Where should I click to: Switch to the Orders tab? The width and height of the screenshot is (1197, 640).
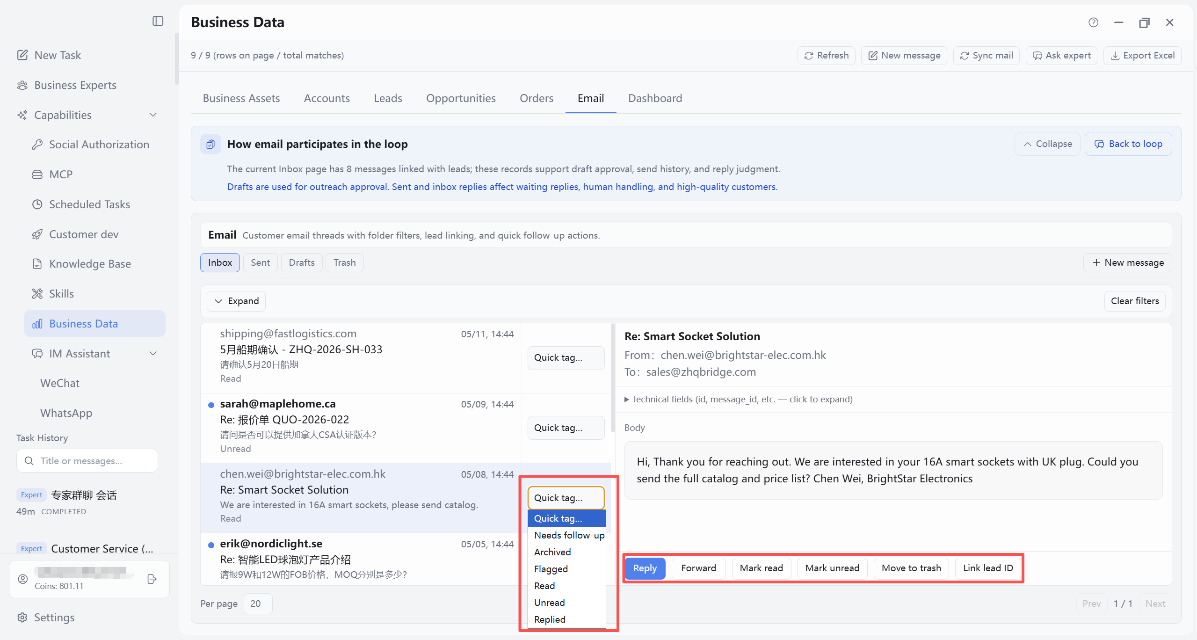tap(537, 99)
